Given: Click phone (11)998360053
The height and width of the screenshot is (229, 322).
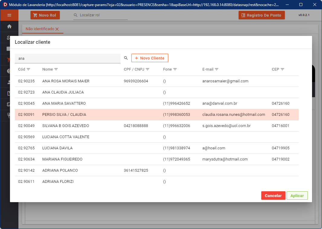Looking at the screenshot, I should pos(177,115).
